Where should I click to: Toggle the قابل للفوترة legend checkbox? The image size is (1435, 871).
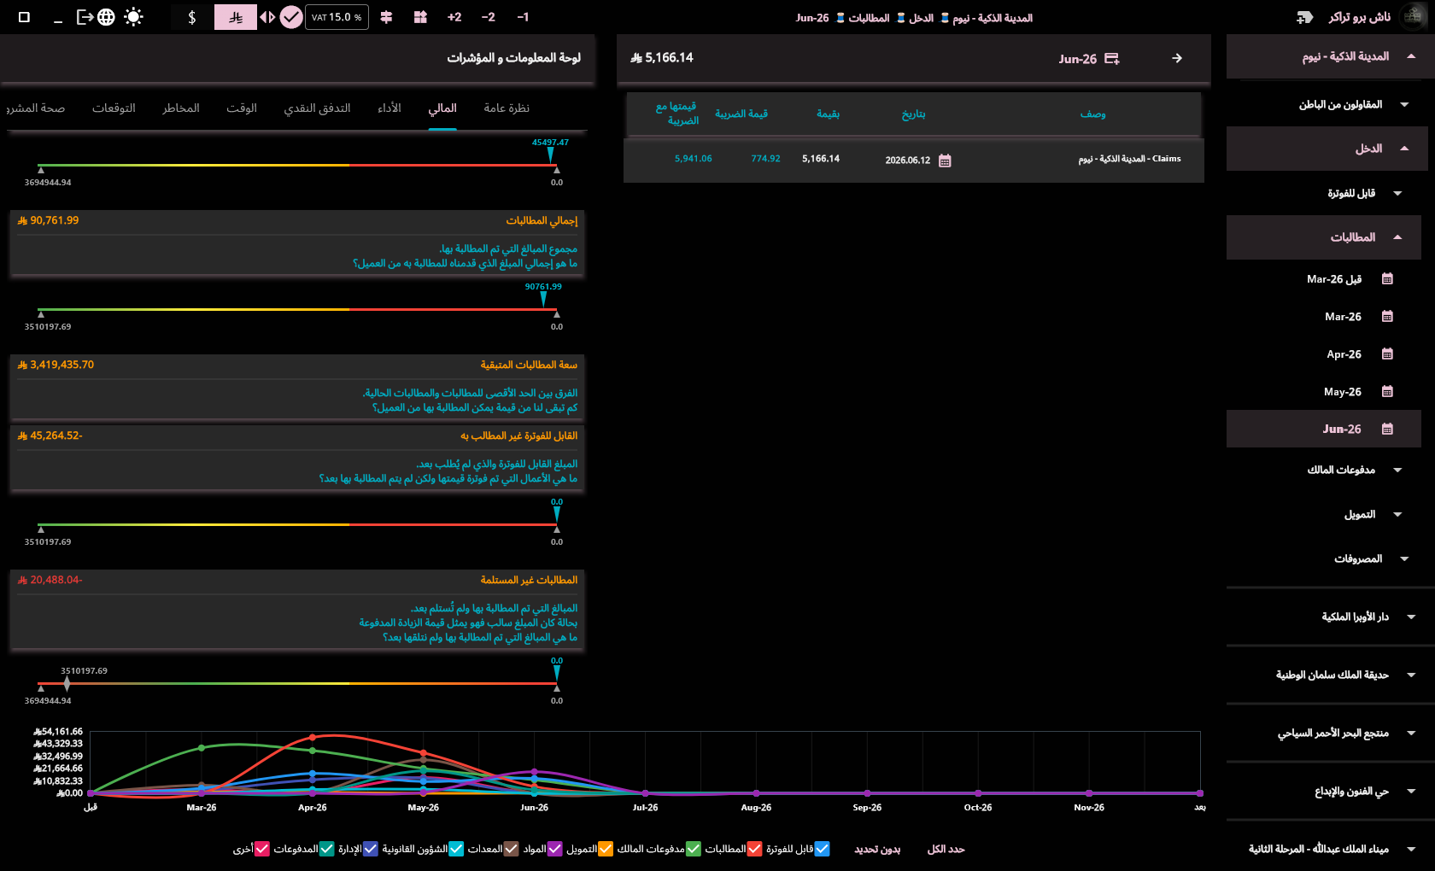tap(823, 849)
